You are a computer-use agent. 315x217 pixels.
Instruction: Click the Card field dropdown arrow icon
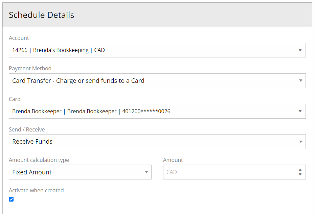(x=300, y=111)
